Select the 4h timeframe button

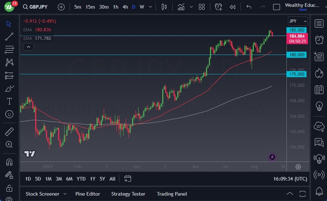pos(125,7)
